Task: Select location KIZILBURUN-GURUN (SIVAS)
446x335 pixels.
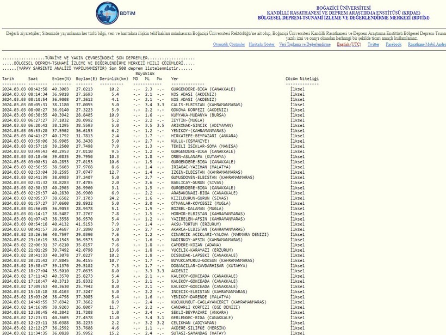Action: click(200, 198)
